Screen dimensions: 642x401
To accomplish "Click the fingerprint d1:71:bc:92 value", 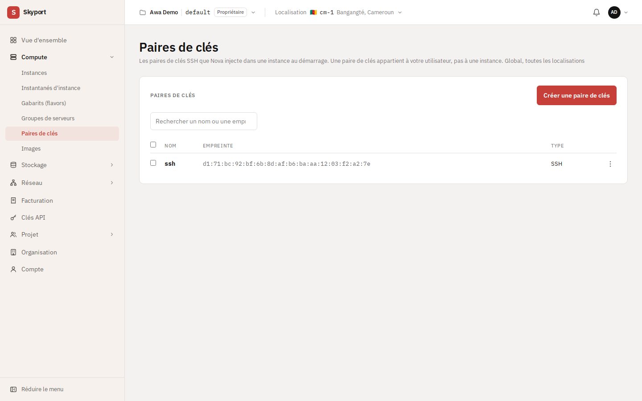I will click(287, 164).
